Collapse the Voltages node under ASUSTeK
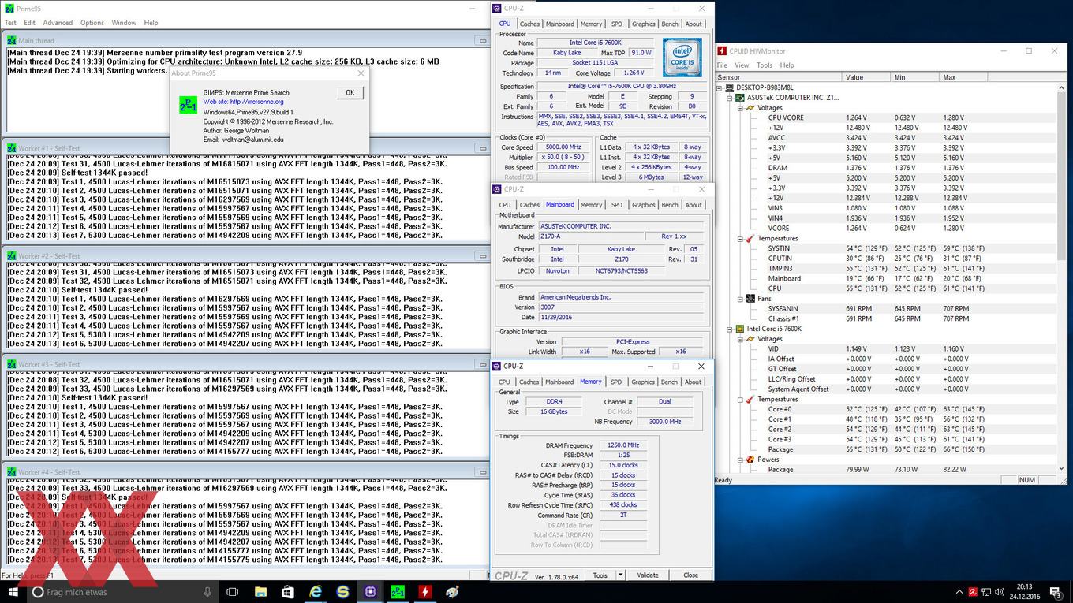This screenshot has width=1073, height=603. (x=740, y=108)
